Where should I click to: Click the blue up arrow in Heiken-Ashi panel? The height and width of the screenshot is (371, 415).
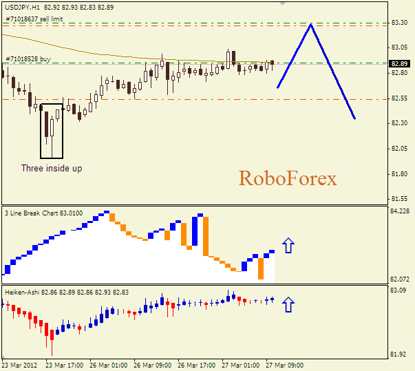(x=288, y=304)
